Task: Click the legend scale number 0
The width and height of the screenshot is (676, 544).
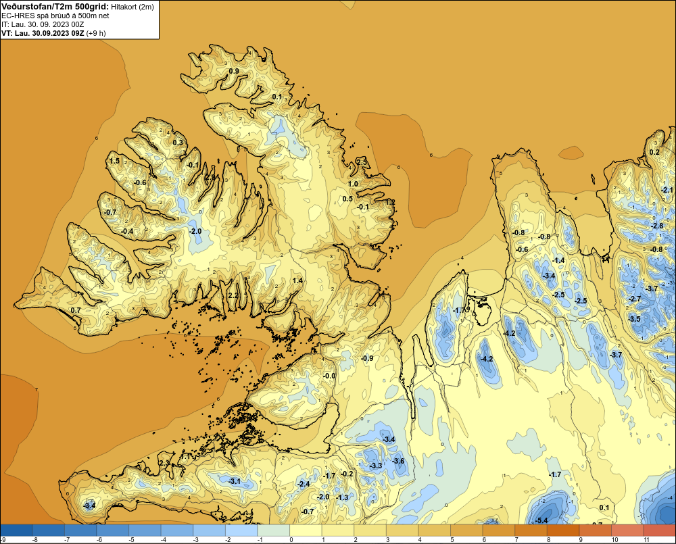Action: pyautogui.click(x=291, y=540)
